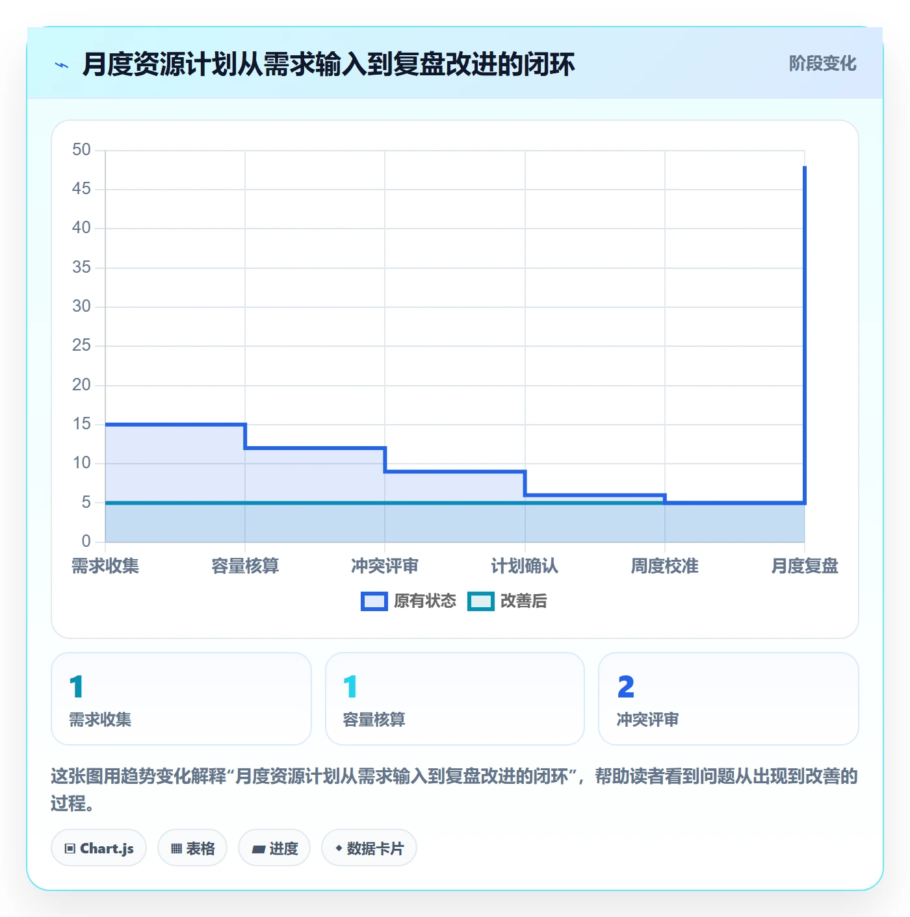Click the square icon in the Chart.js tag
The height and width of the screenshot is (917, 910).
point(70,849)
